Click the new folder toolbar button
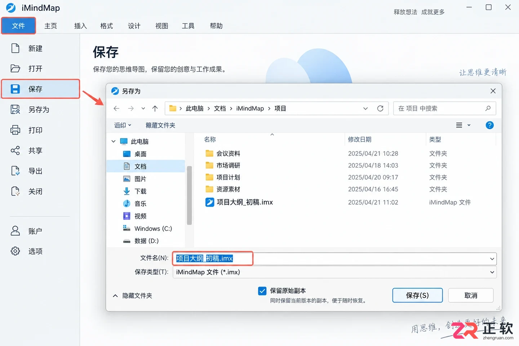This screenshot has width=519, height=346. pyautogui.click(x=160, y=125)
